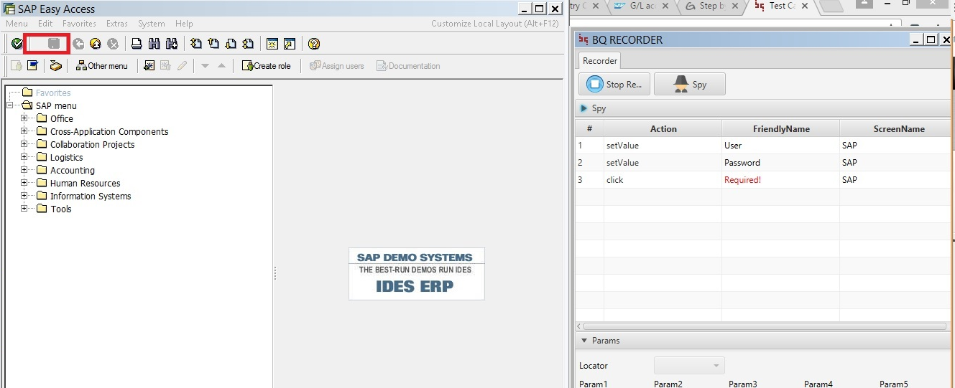Click the Find Next binoculars icon

tap(171, 44)
